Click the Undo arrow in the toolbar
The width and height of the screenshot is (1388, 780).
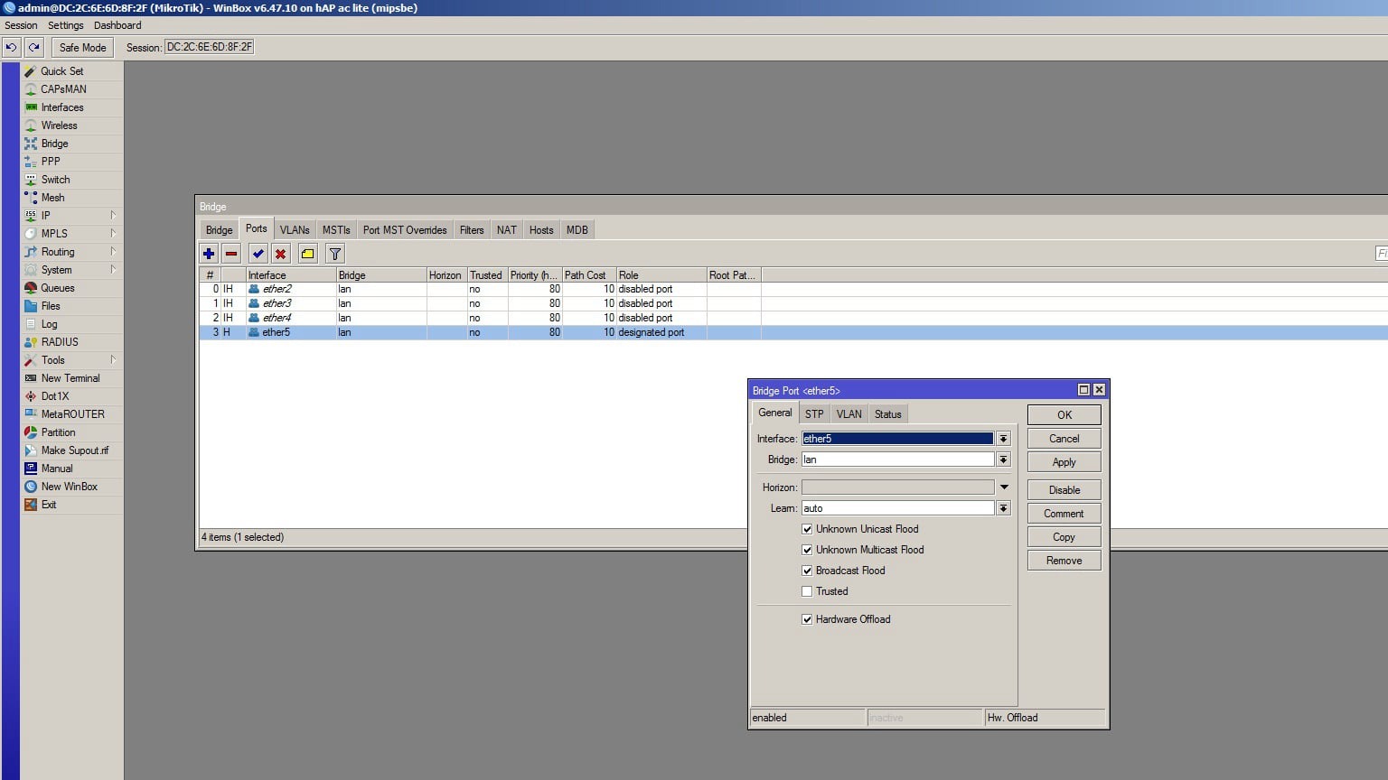[12, 47]
